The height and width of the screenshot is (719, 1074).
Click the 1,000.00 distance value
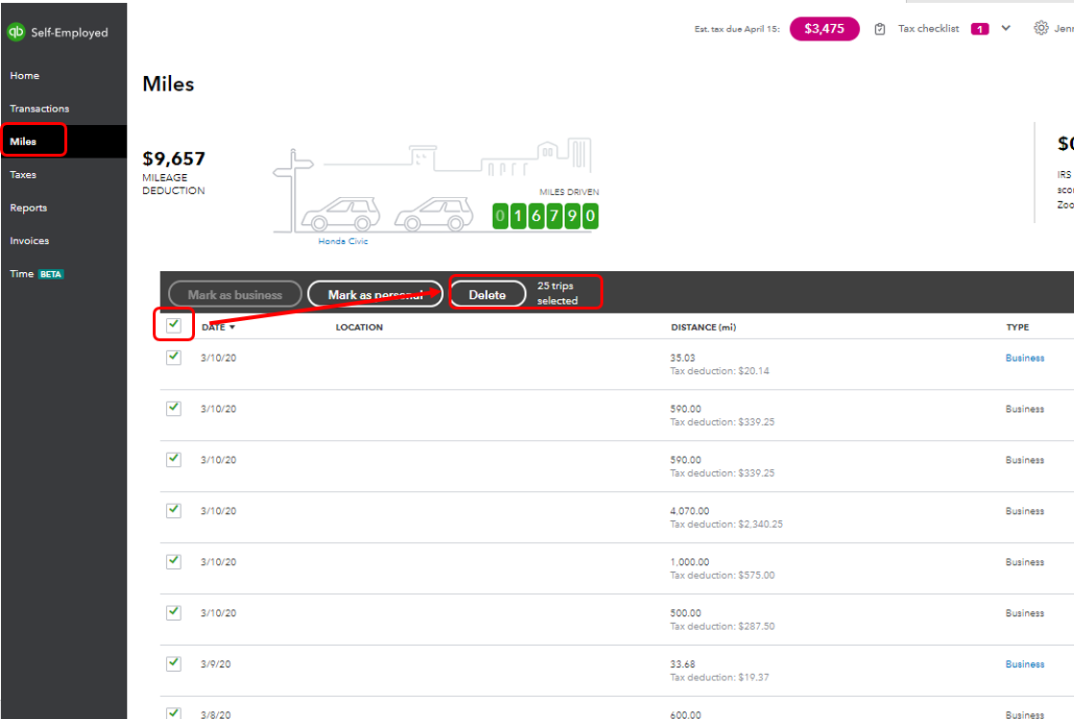tap(690, 562)
